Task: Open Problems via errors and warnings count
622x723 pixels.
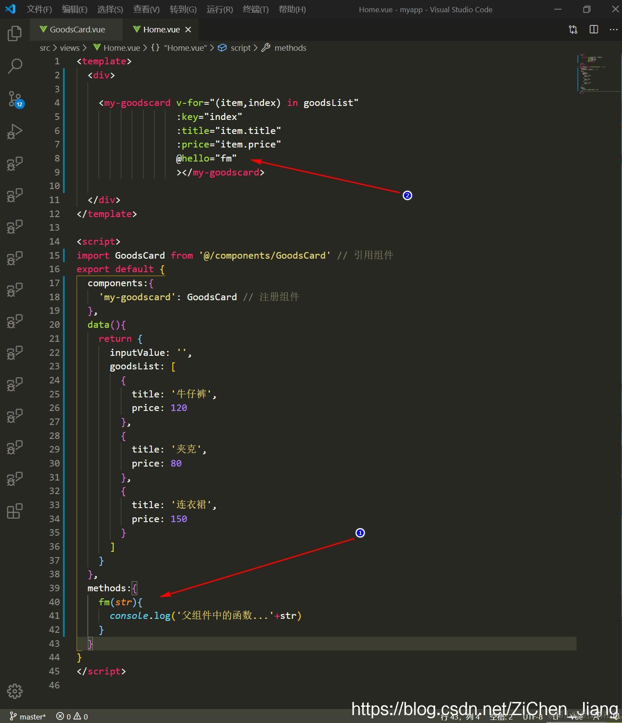Action: [72, 716]
